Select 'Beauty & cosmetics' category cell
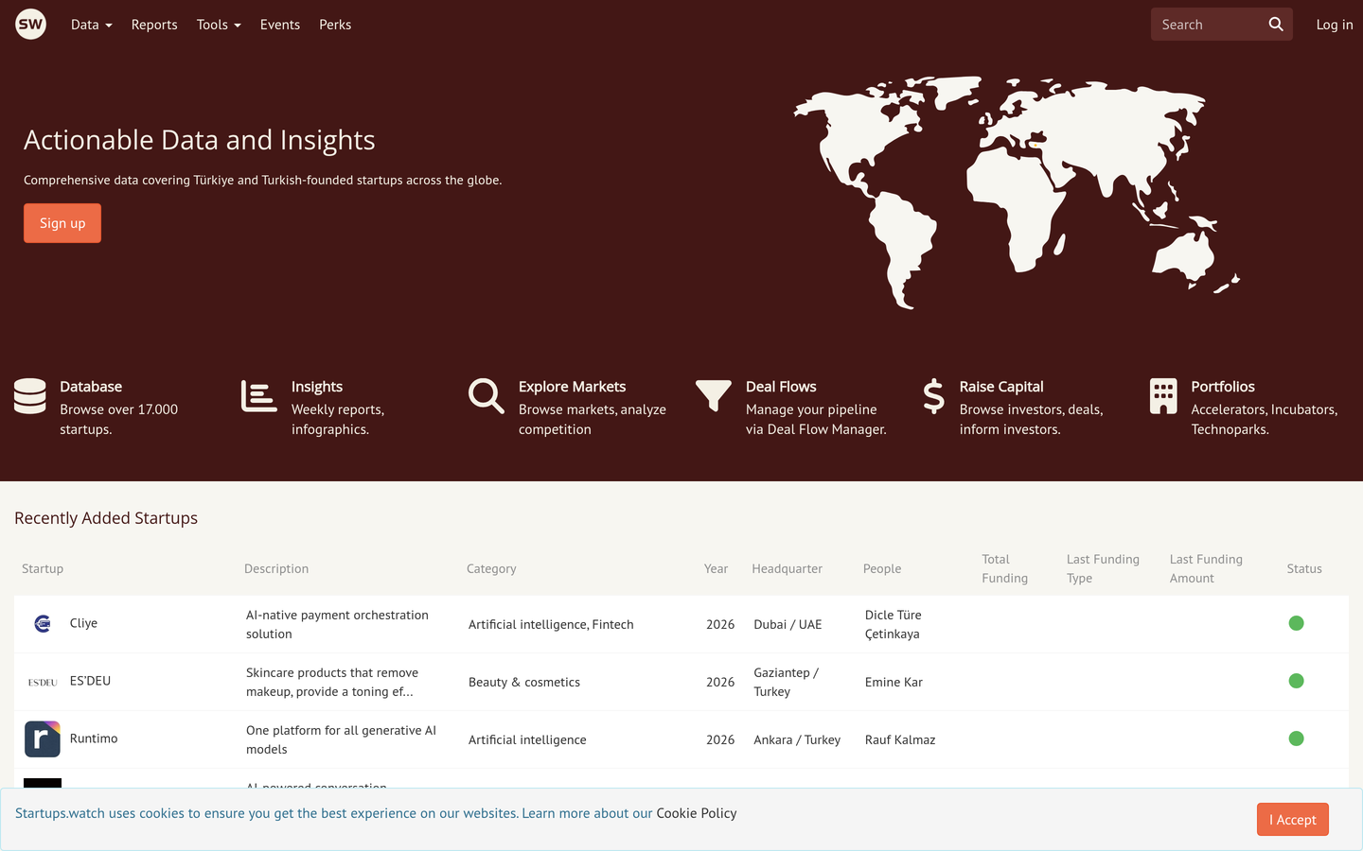This screenshot has height=851, width=1363. click(x=524, y=682)
